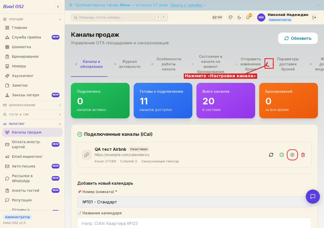
Task: Open the НН profile avatar
Action: (261, 17)
